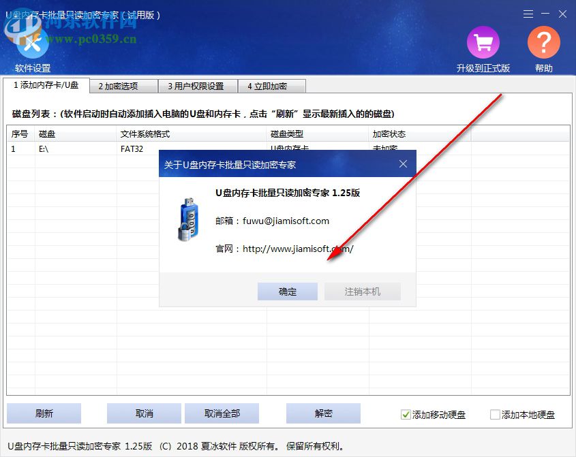Viewport: 576px width, 457px height.
Task: Enable the 添加本地硬盘 checkbox
Action: tap(494, 415)
